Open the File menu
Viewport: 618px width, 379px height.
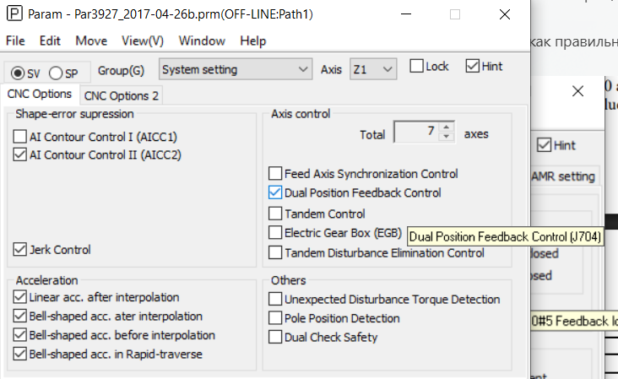click(x=15, y=41)
